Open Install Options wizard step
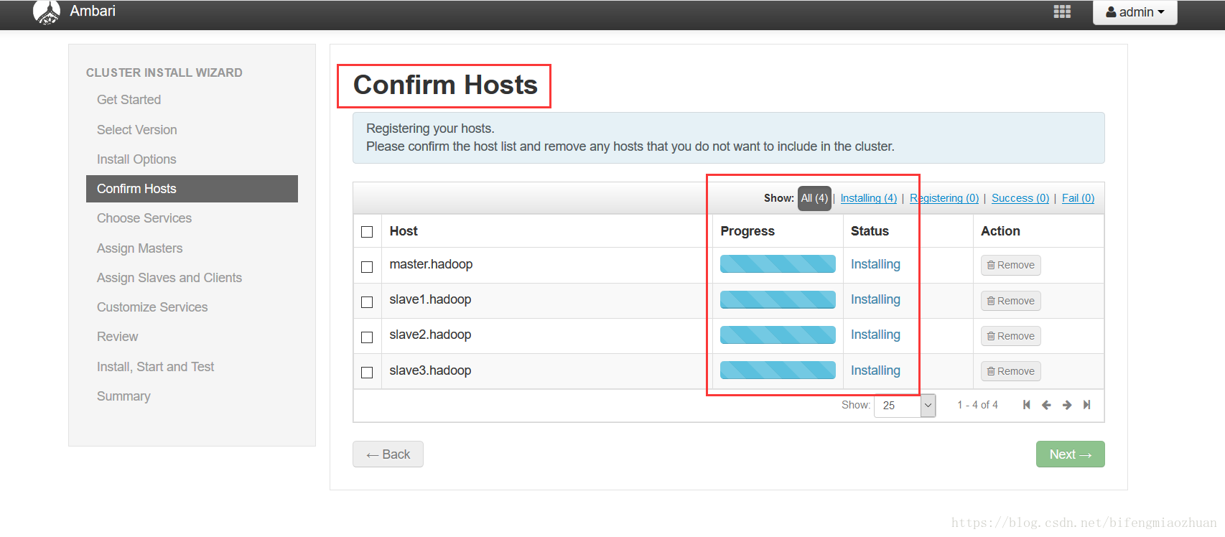 (136, 159)
